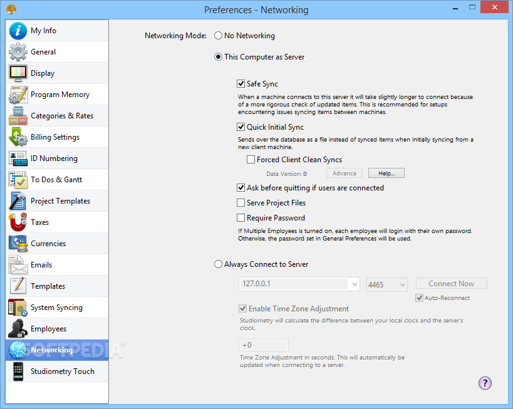Enable the Serve Project Files checkbox
The height and width of the screenshot is (409, 513).
tap(241, 203)
